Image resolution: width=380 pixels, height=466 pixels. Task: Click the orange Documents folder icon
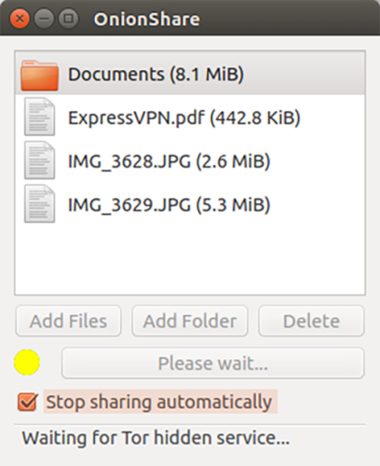(x=39, y=75)
